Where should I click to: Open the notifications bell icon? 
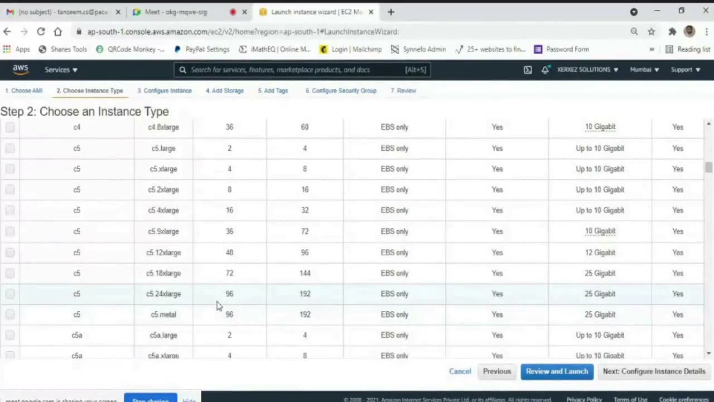click(545, 70)
